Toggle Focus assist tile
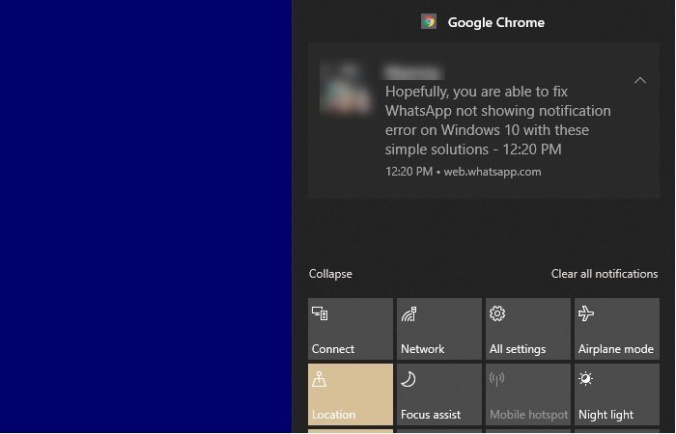Viewport: 676px width, 434px height. tap(439, 394)
